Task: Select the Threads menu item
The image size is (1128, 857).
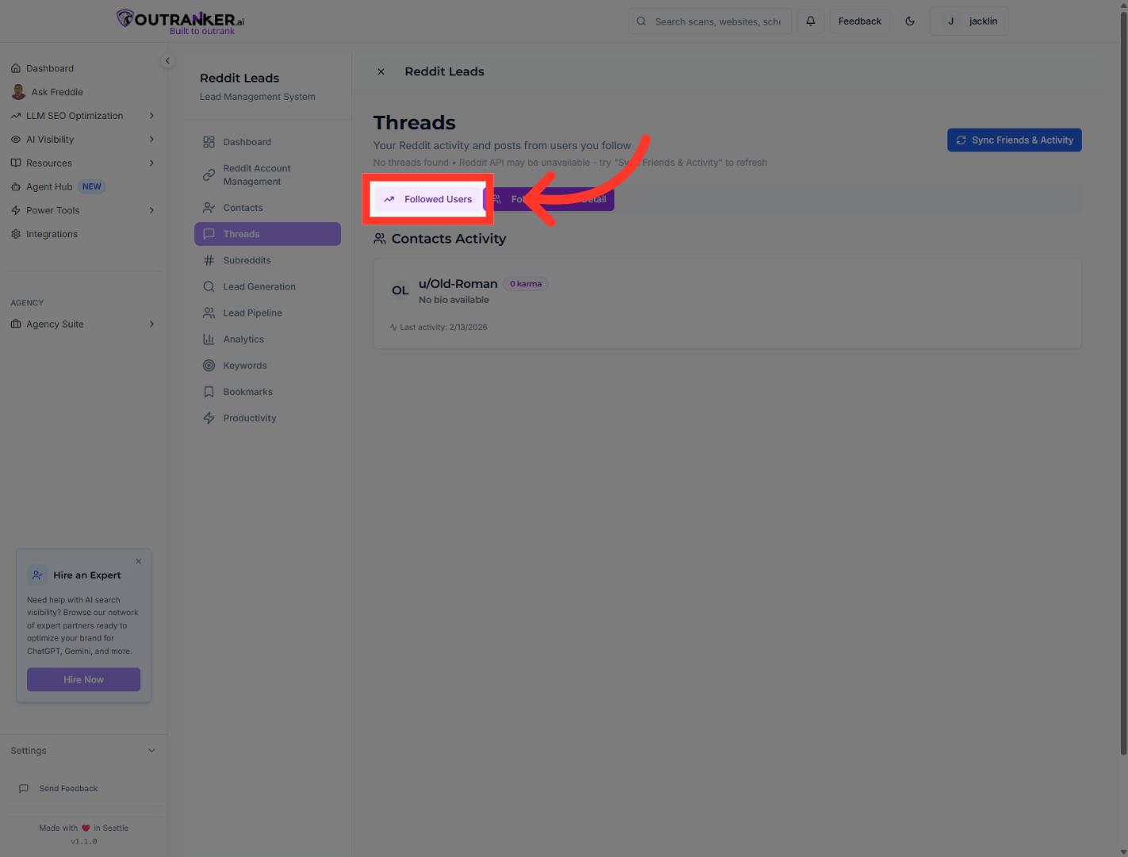Action: click(267, 234)
